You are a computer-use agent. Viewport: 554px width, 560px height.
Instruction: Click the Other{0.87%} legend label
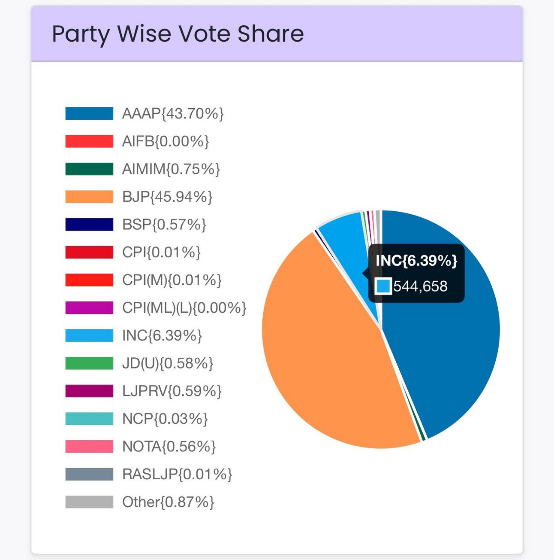(168, 502)
